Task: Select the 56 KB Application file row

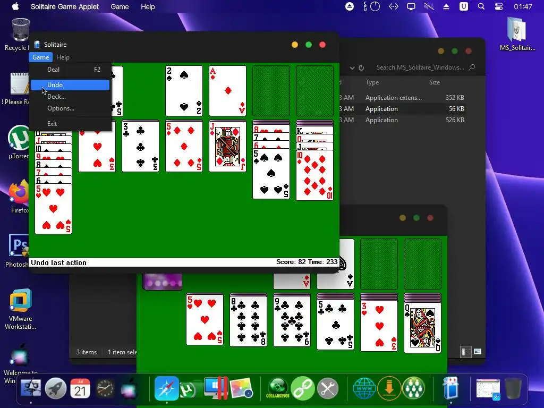Action: (x=403, y=109)
